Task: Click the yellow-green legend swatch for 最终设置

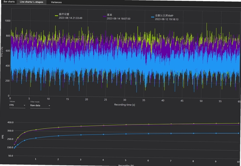Action: (56, 16)
